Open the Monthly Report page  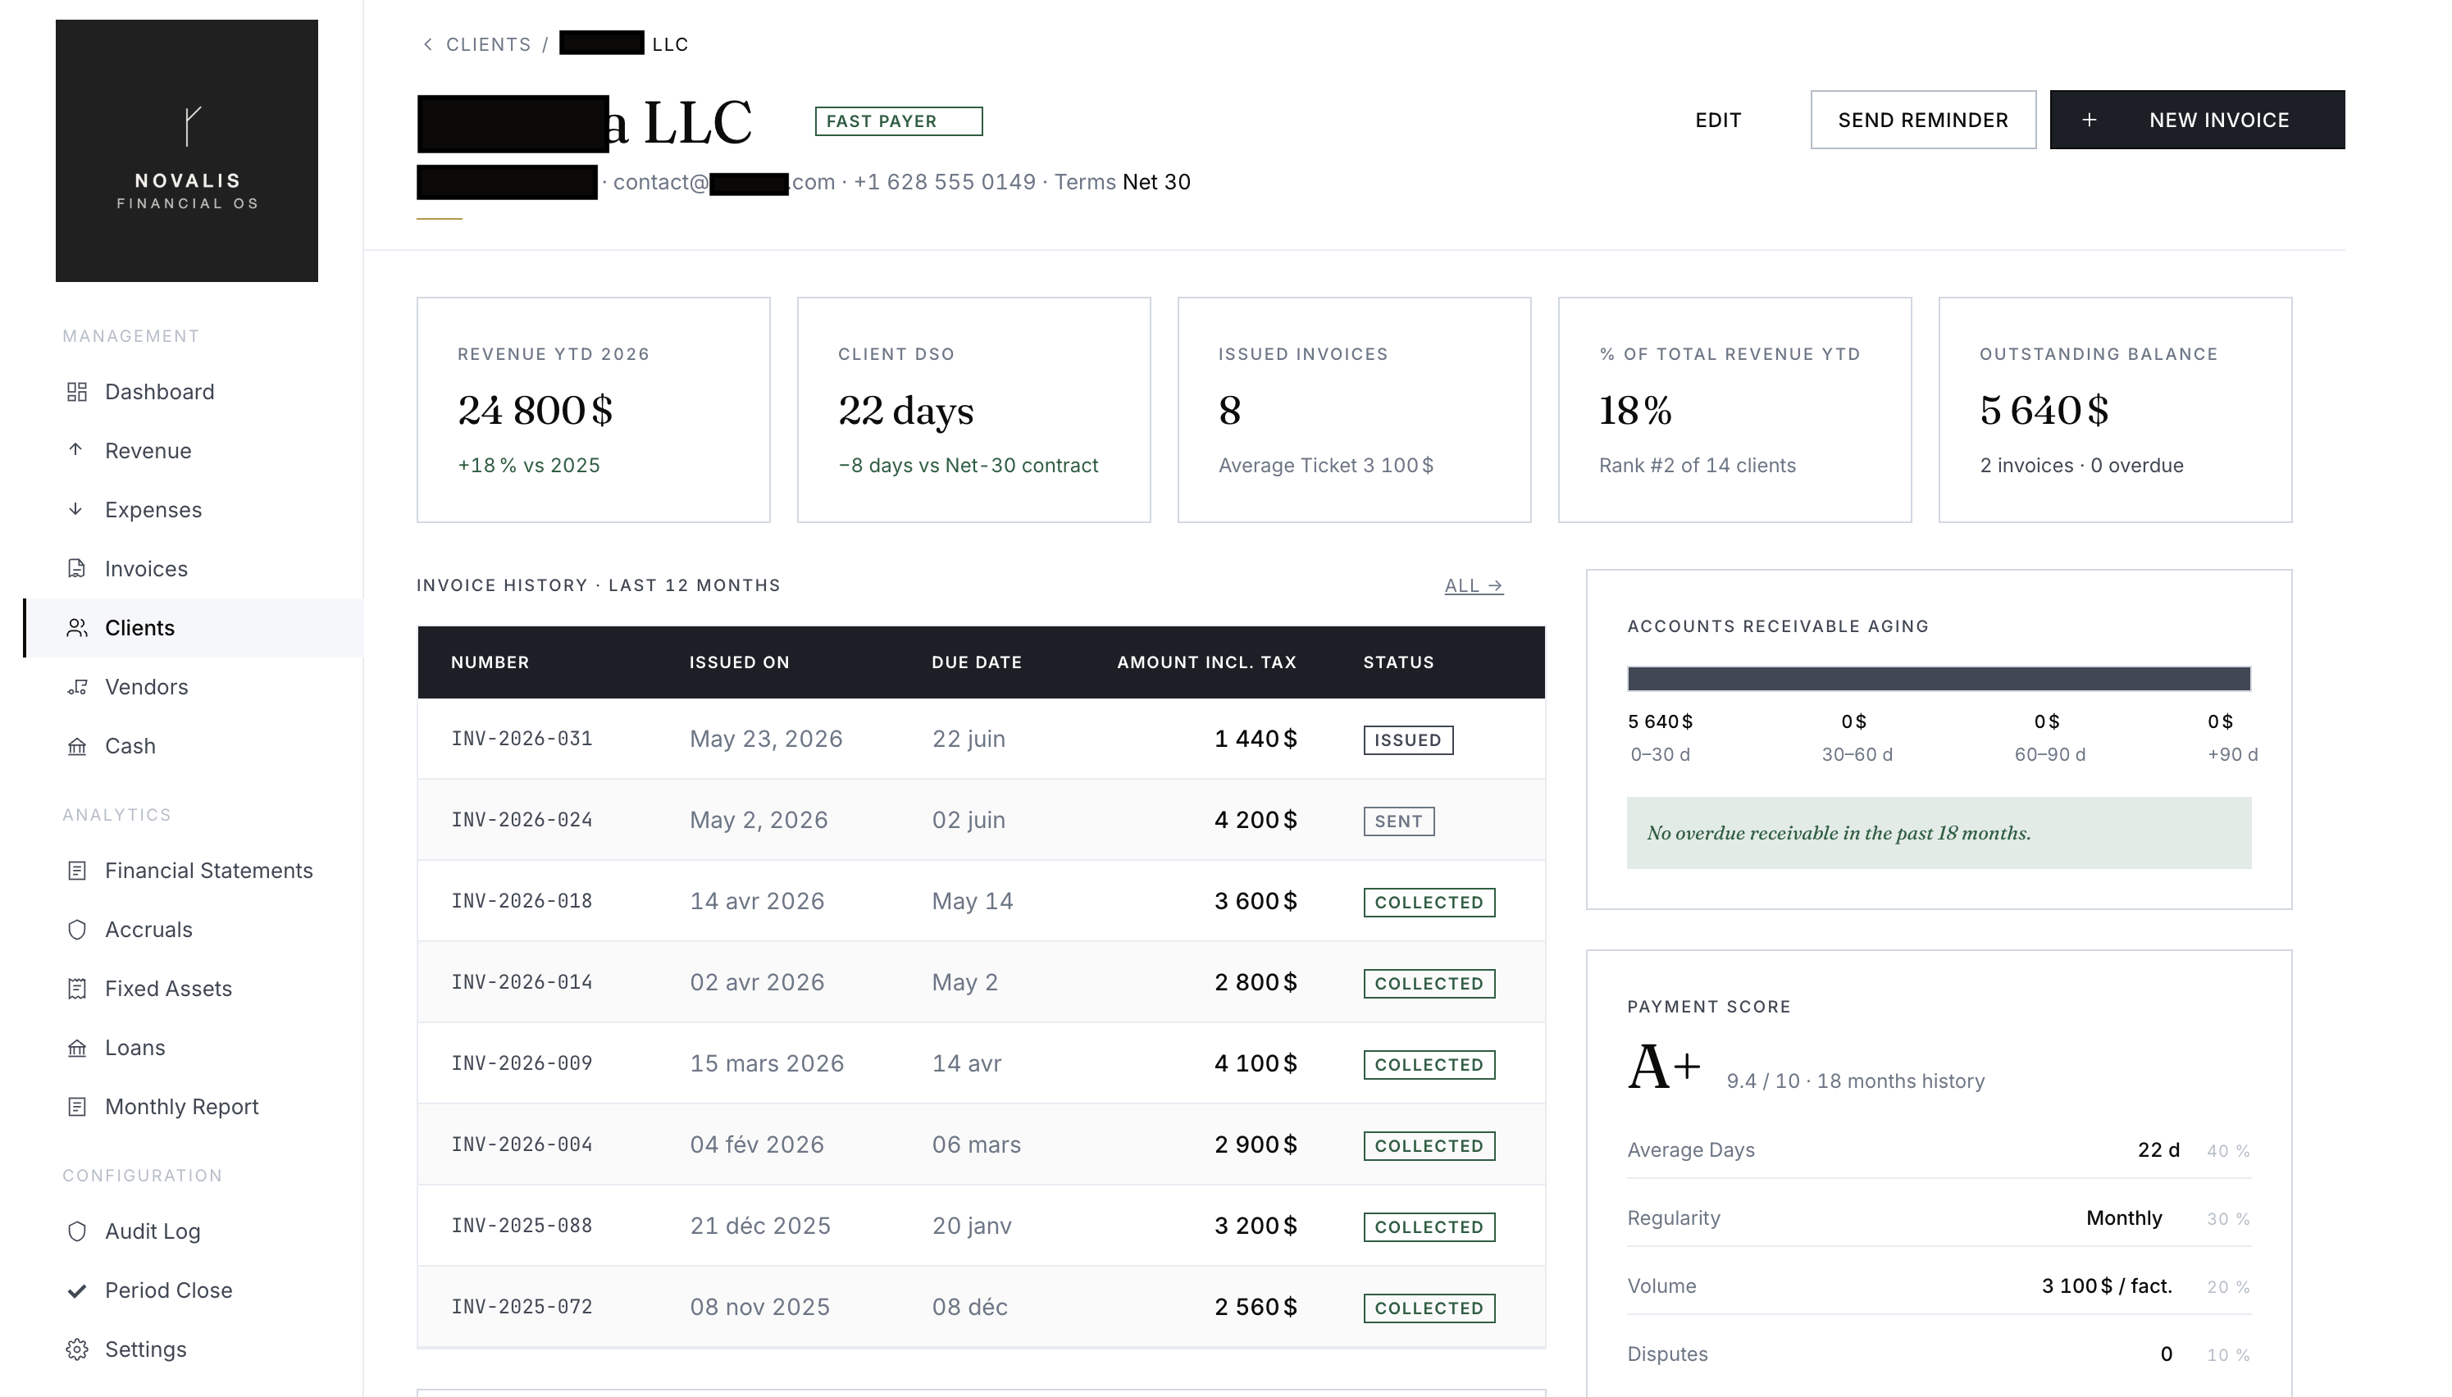[192, 1106]
